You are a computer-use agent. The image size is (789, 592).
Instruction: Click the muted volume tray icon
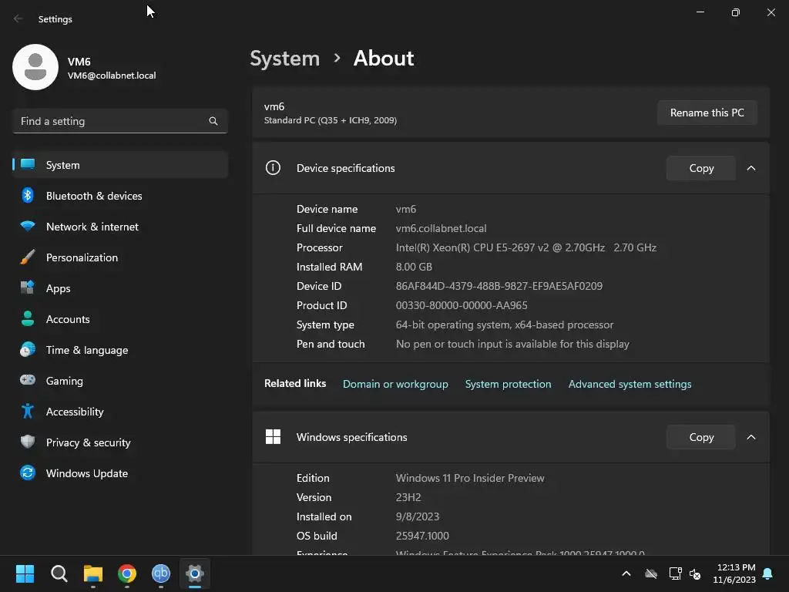tap(695, 573)
